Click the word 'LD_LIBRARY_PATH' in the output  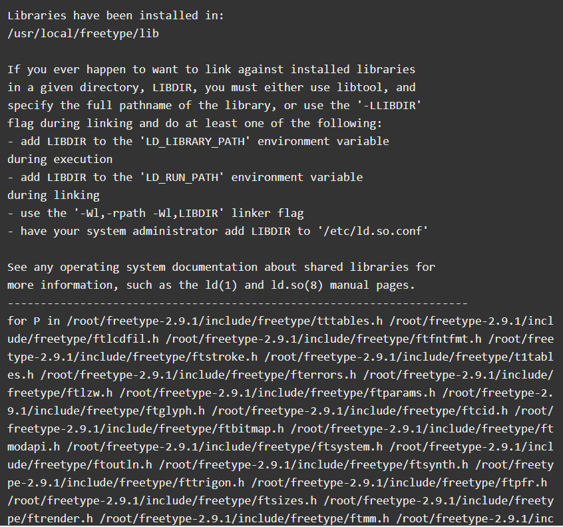pyautogui.click(x=196, y=141)
